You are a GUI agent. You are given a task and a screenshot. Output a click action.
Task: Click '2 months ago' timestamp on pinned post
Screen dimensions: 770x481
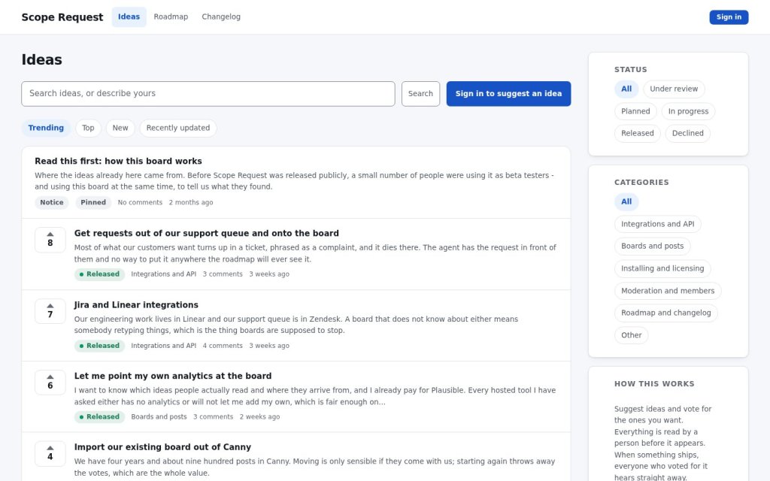point(191,203)
